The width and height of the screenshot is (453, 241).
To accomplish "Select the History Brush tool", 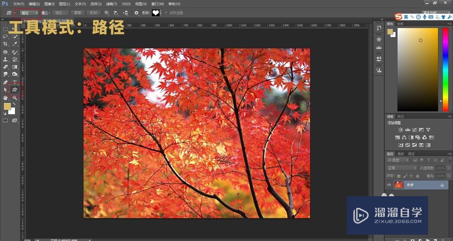I will [x=15, y=59].
